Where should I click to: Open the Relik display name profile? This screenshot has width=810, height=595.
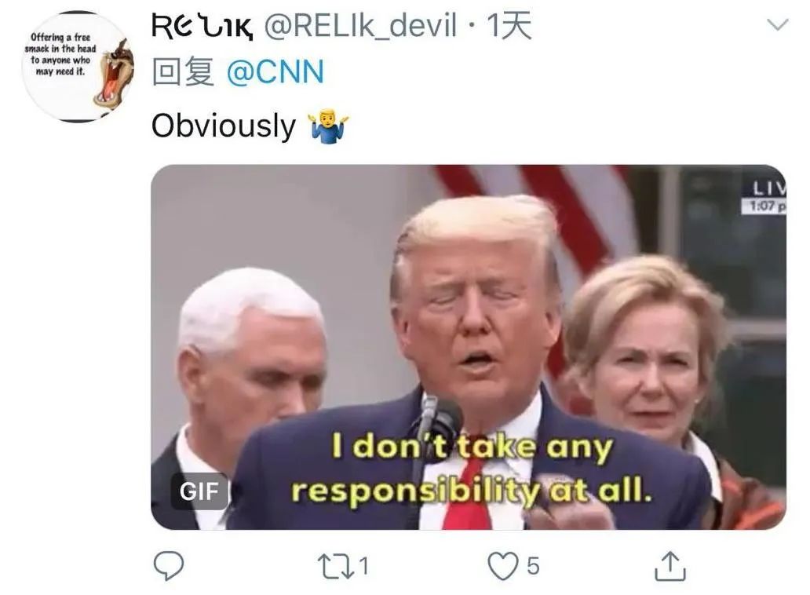coord(202,27)
